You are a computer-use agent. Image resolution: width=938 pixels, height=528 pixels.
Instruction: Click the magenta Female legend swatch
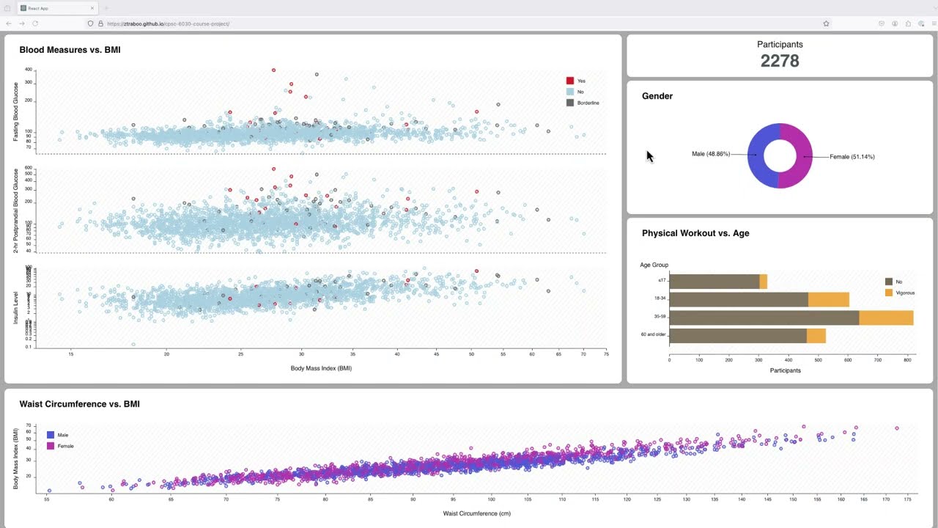(51, 446)
